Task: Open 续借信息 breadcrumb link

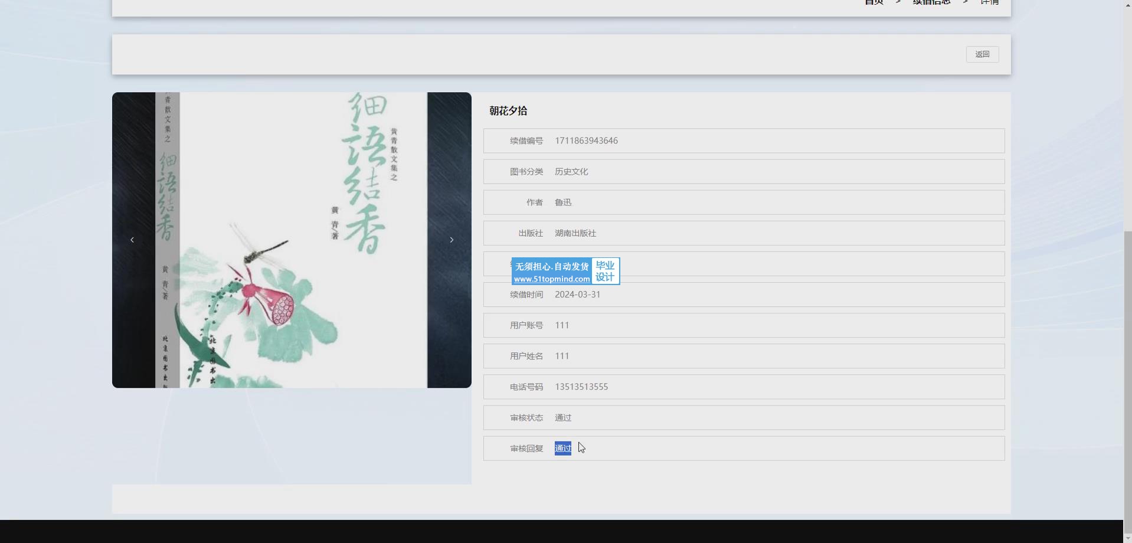Action: (931, 2)
